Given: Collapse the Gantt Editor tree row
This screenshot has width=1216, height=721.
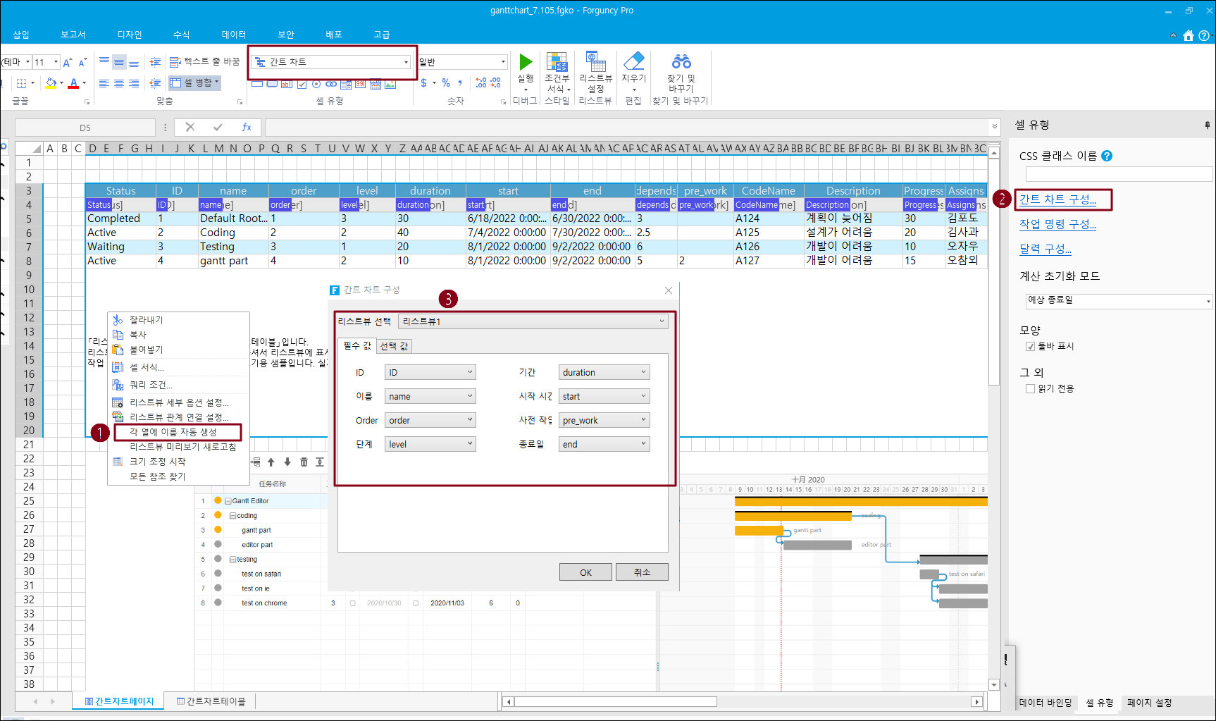Looking at the screenshot, I should 228,501.
